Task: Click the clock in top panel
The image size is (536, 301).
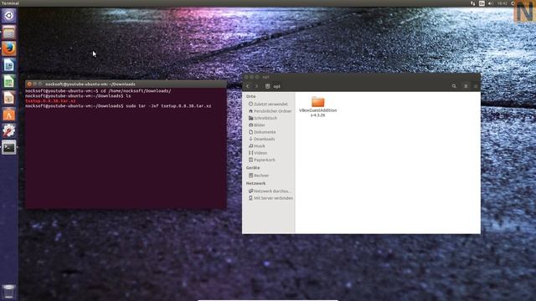Action: point(502,3)
